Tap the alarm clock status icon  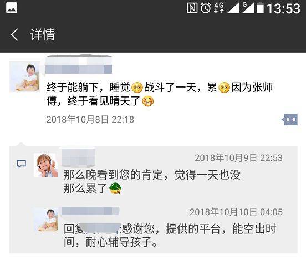click(206, 8)
